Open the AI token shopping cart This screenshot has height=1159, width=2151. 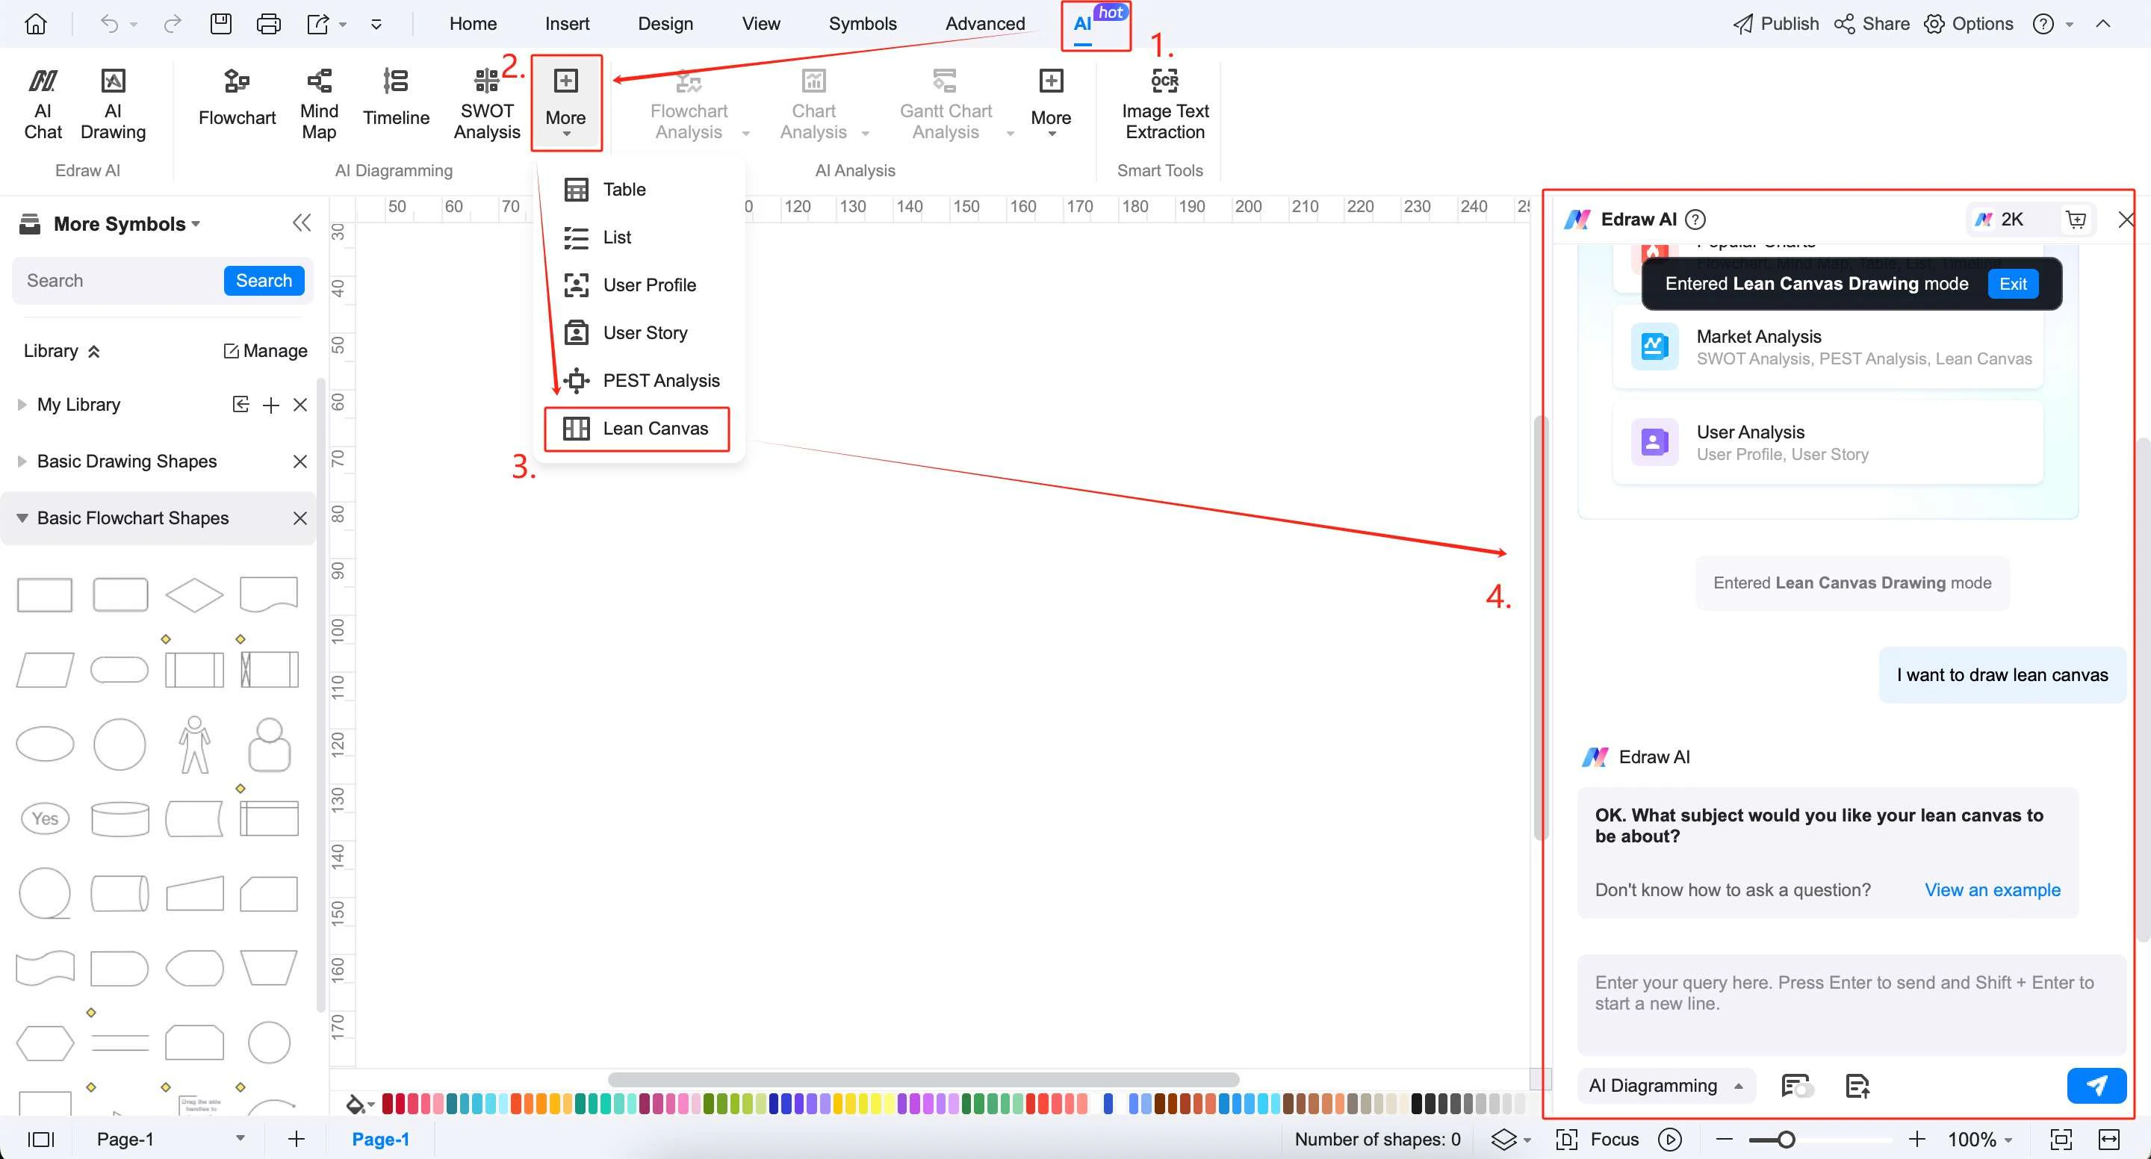coord(2076,220)
